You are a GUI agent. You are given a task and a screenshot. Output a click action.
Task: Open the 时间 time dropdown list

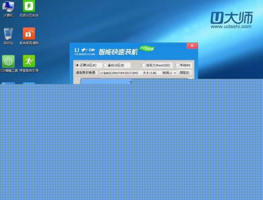click(x=174, y=73)
